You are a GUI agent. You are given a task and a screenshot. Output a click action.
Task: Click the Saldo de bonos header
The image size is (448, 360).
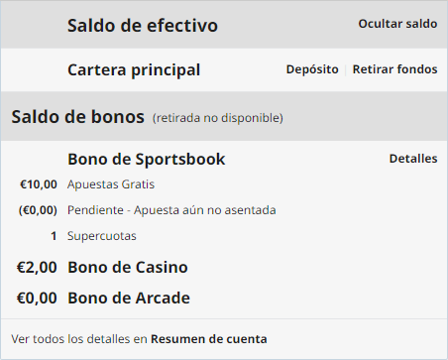click(78, 117)
